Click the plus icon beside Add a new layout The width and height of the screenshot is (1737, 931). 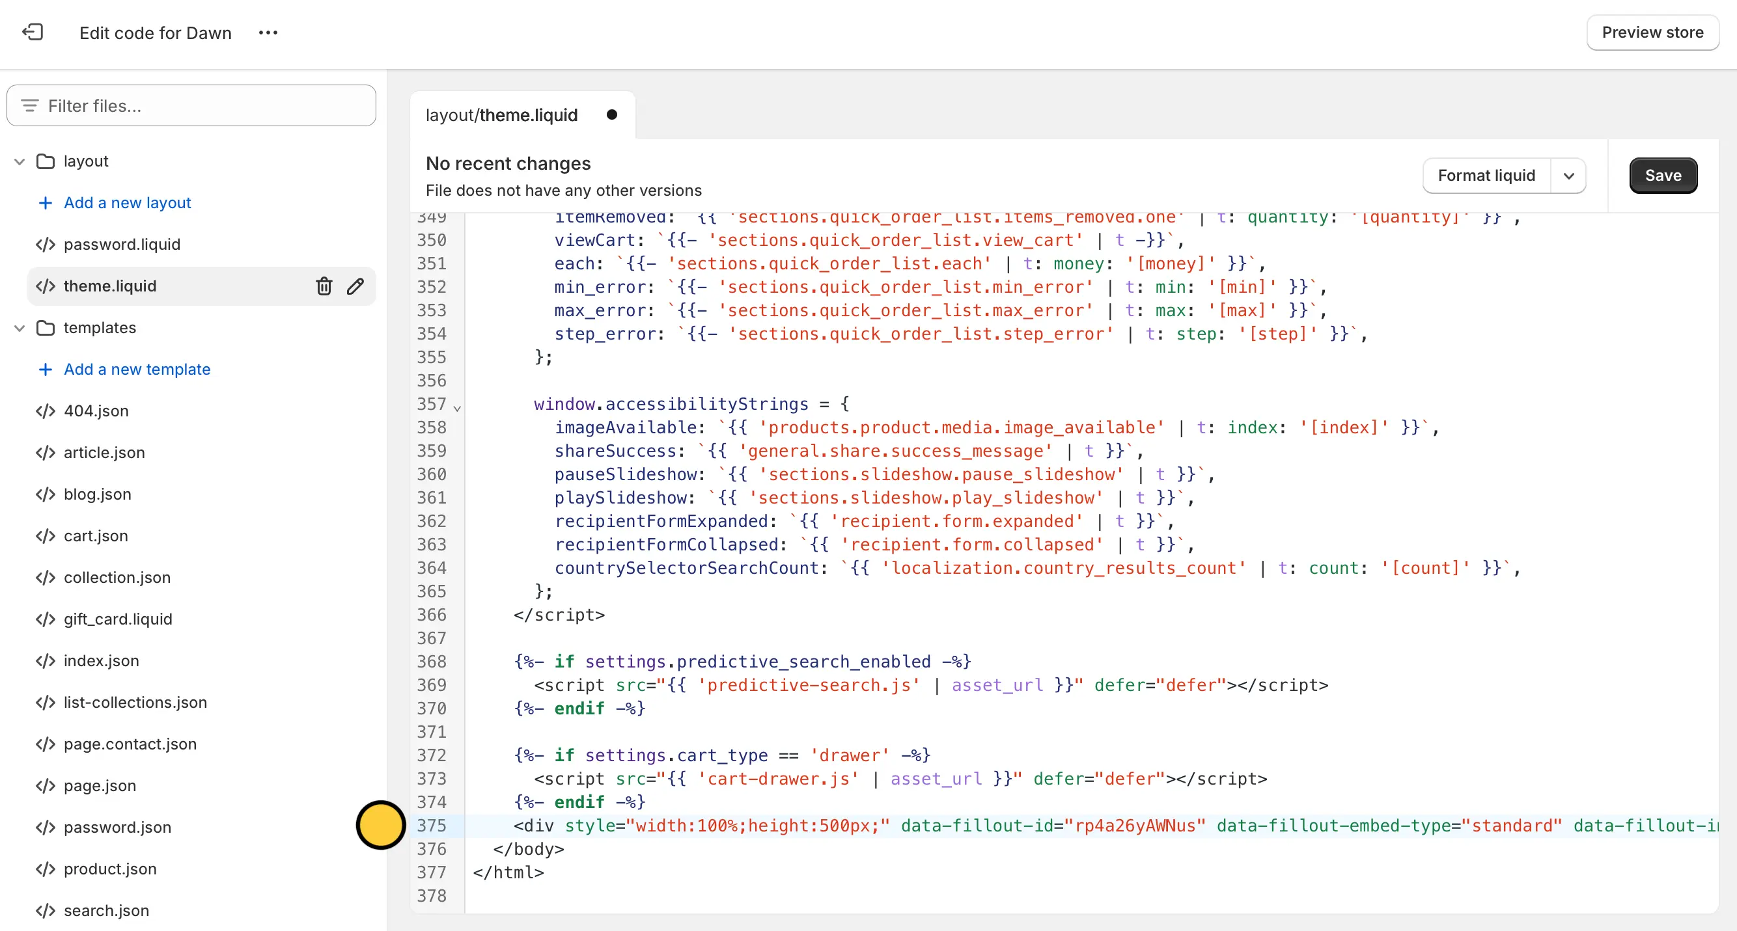tap(45, 203)
